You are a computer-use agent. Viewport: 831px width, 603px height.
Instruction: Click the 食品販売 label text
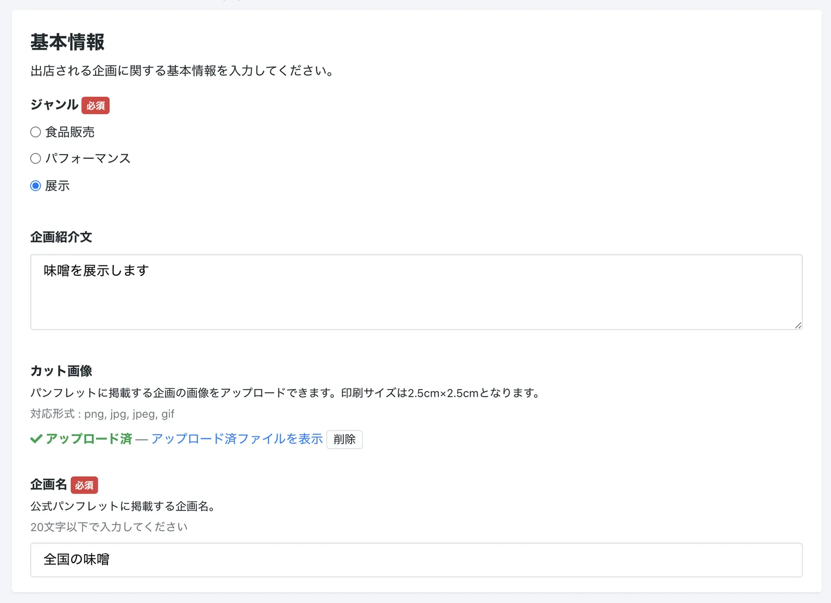(x=70, y=132)
